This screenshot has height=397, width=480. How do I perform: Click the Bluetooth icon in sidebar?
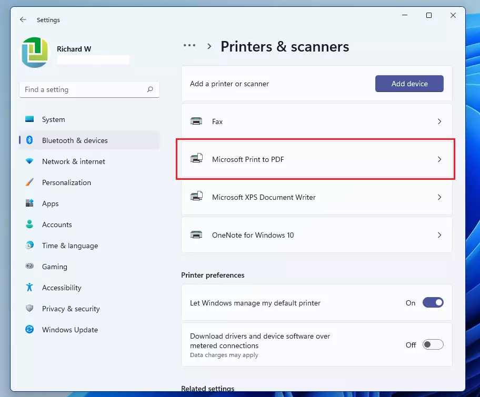point(29,140)
